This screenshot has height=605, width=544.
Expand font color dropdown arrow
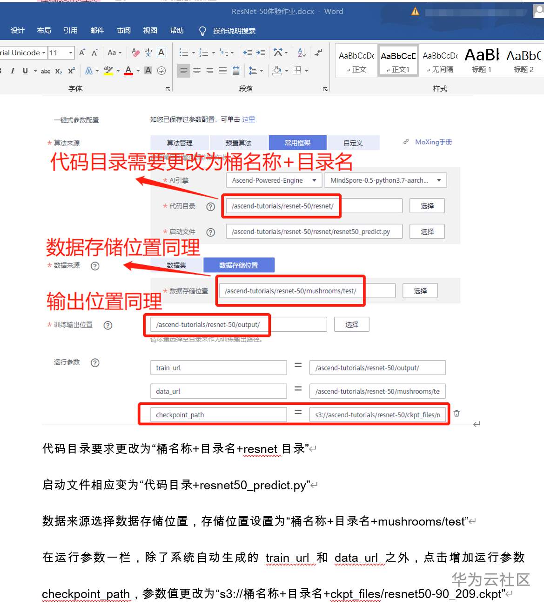click(x=138, y=71)
